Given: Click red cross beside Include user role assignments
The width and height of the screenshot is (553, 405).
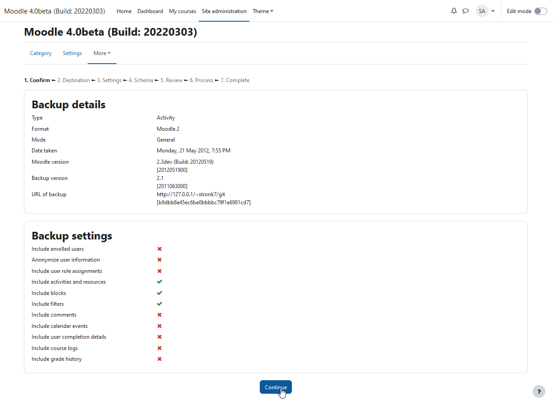Looking at the screenshot, I should click(159, 271).
